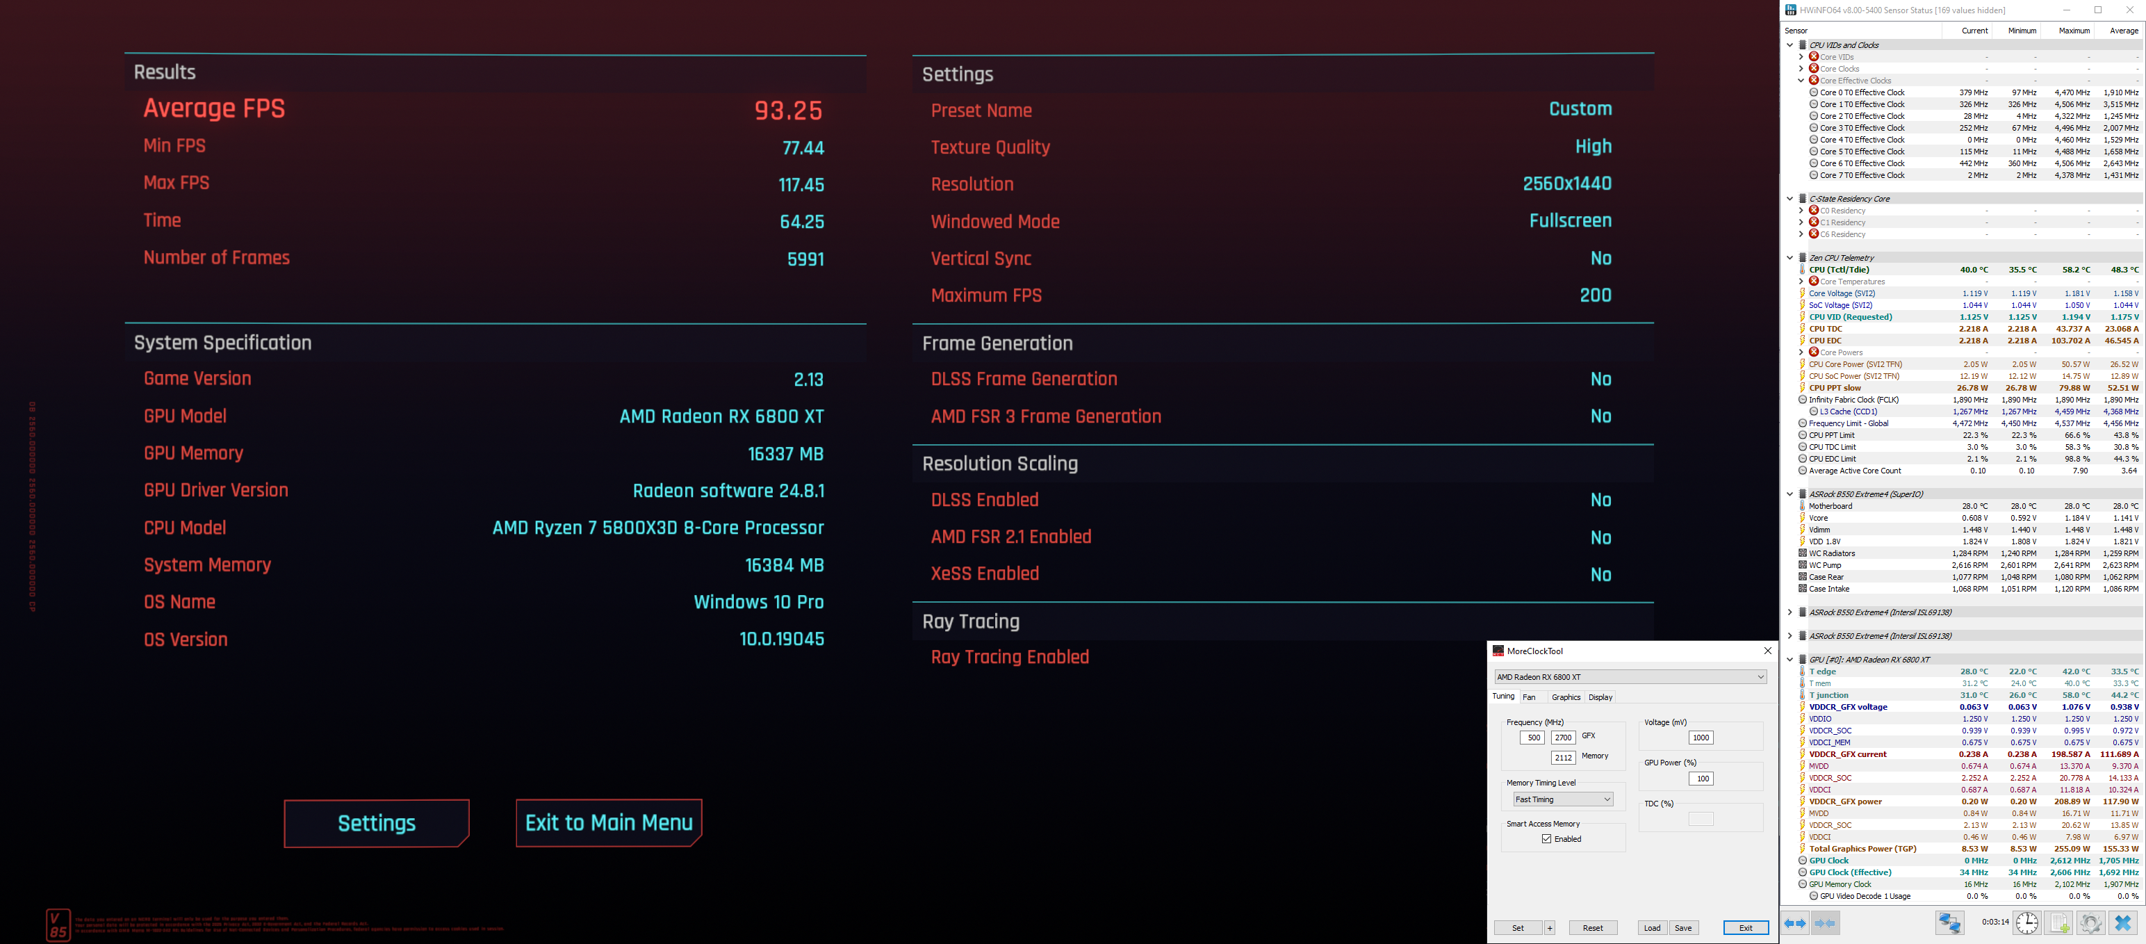
Task: Expand the C0 Residency tree node
Action: (x=1801, y=211)
